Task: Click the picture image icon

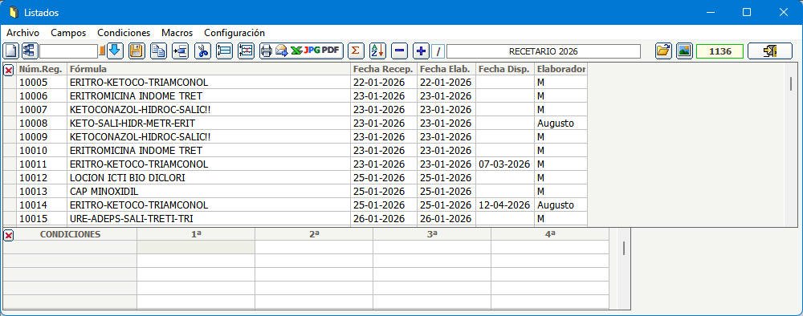Action: click(x=684, y=51)
